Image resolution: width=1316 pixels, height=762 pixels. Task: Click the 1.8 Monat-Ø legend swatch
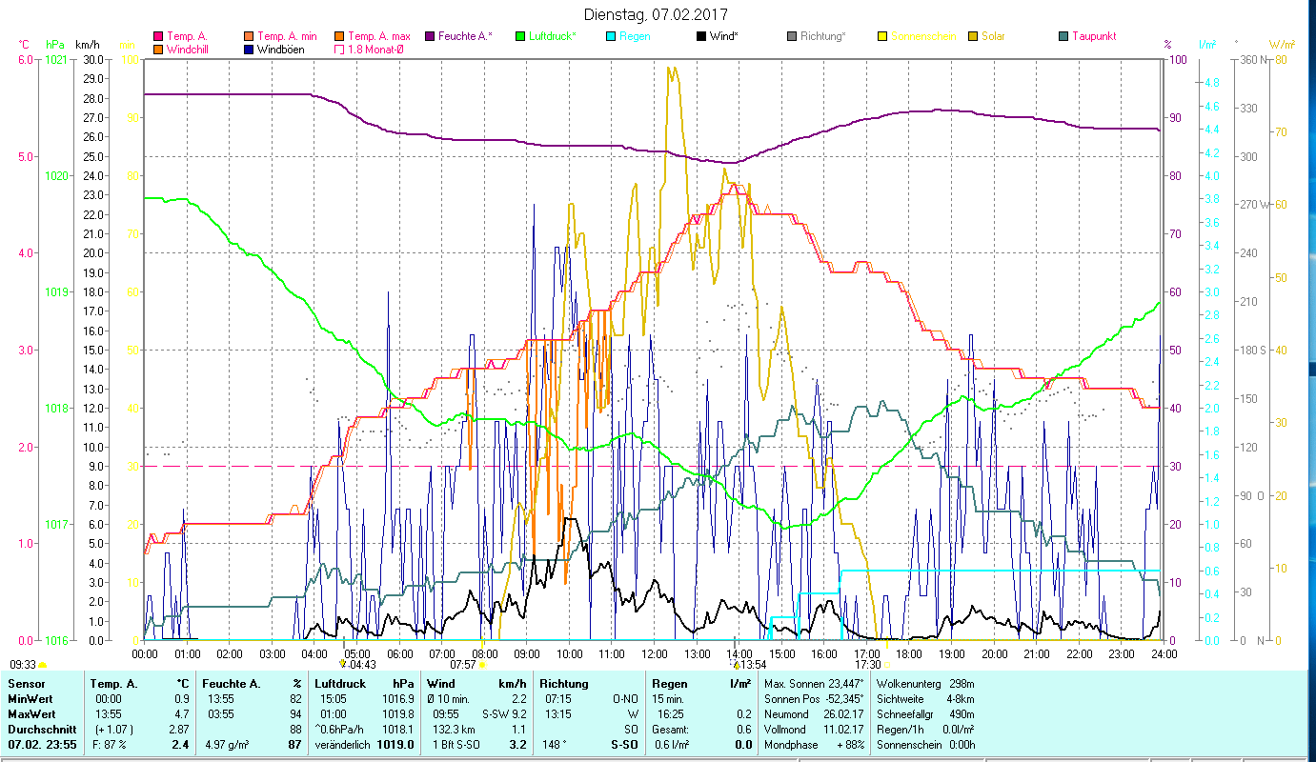coord(339,49)
